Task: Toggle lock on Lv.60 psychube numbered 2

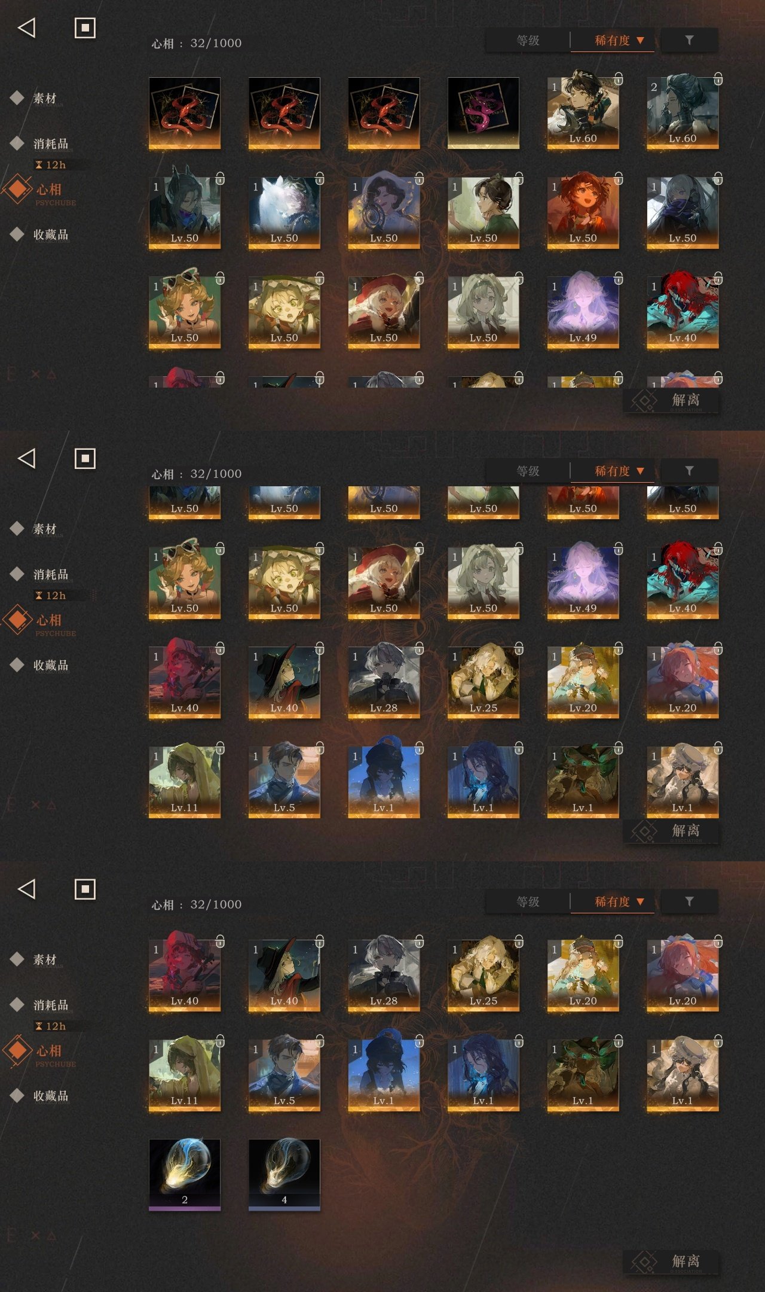Action: 718,78
